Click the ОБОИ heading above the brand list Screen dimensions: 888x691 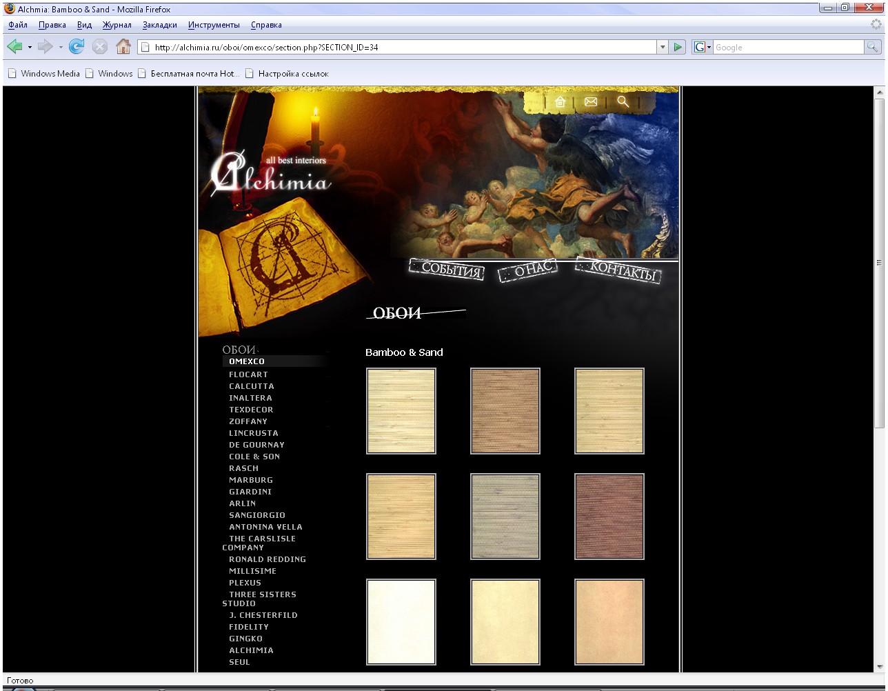(239, 350)
